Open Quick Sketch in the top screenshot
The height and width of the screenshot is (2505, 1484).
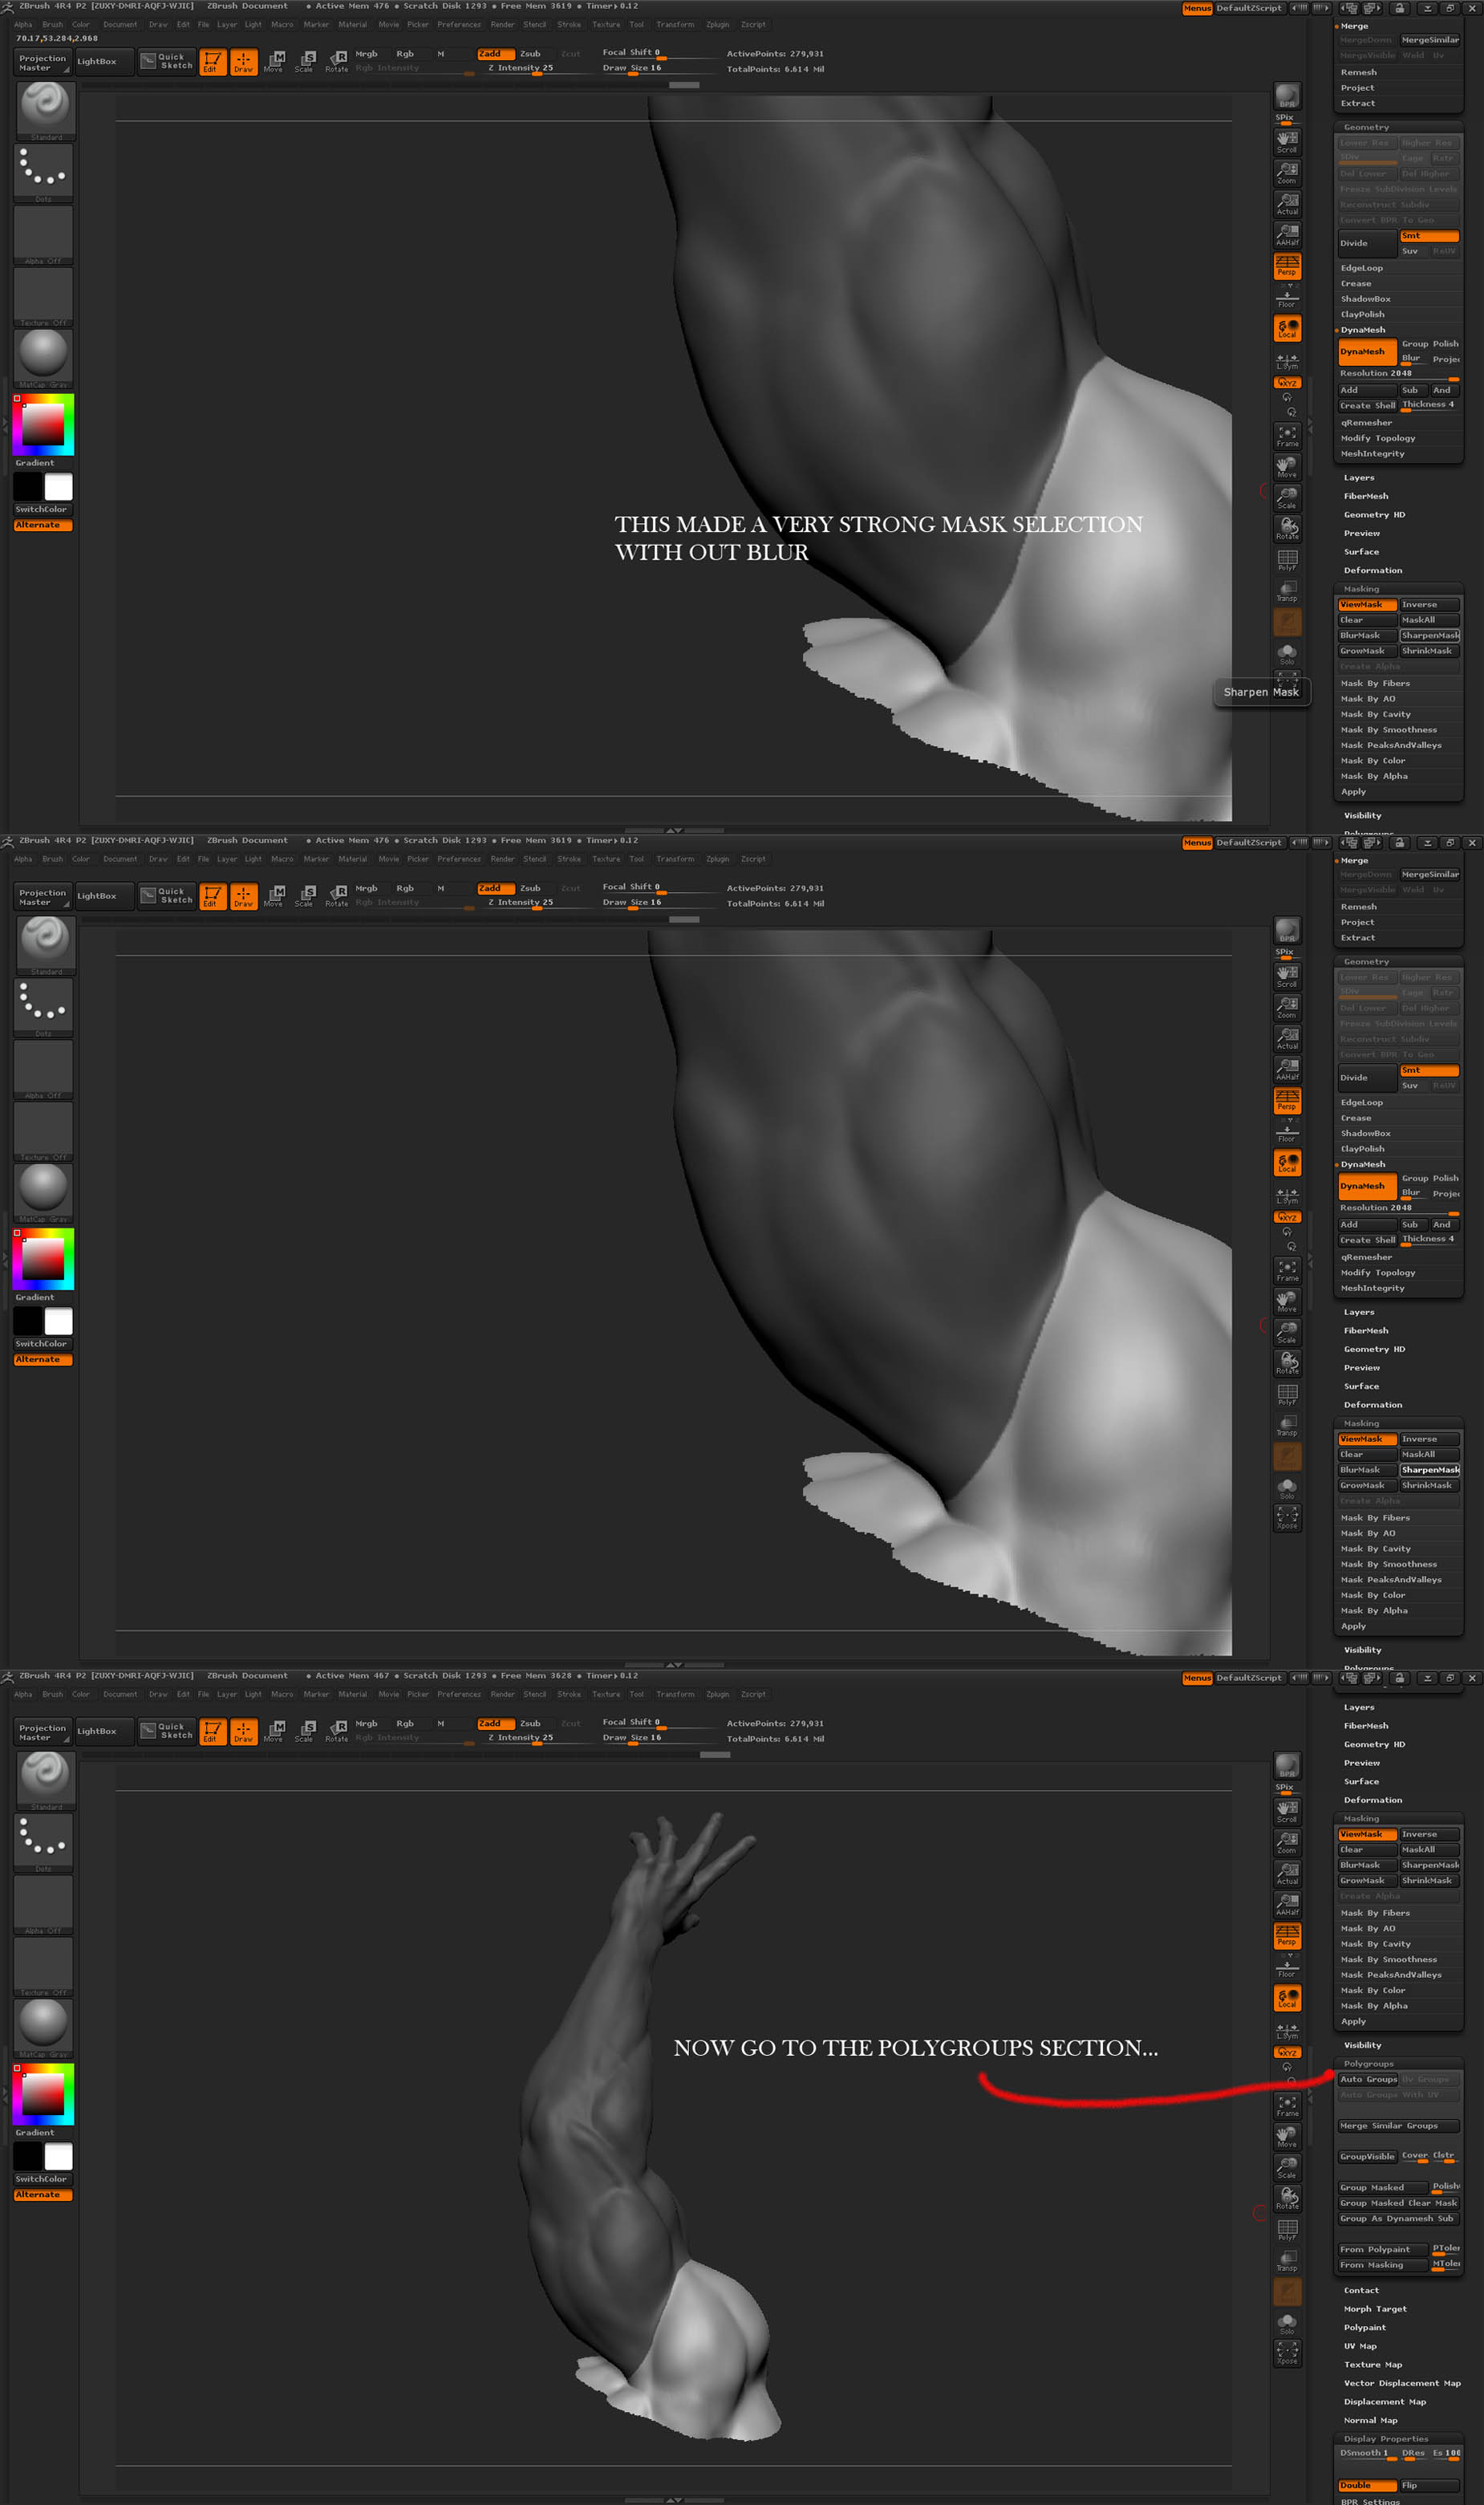pyautogui.click(x=166, y=61)
